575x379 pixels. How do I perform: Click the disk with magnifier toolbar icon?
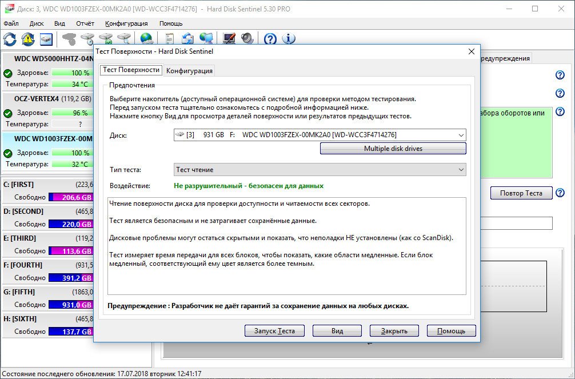coord(124,39)
